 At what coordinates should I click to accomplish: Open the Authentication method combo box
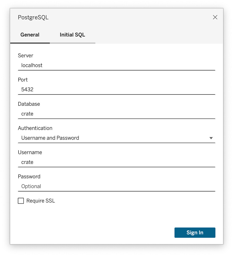113,138
